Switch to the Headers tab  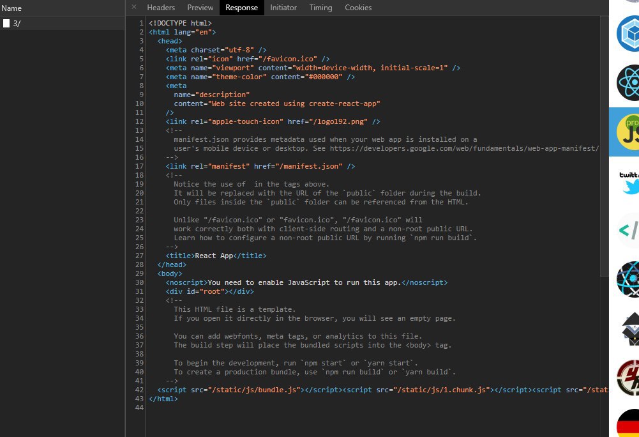161,7
